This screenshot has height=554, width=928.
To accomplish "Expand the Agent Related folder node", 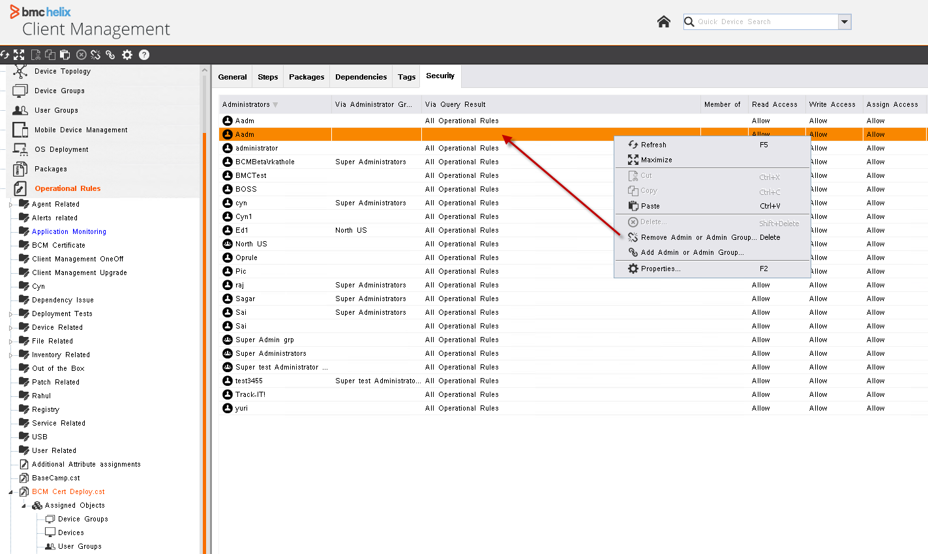I will (10, 205).
